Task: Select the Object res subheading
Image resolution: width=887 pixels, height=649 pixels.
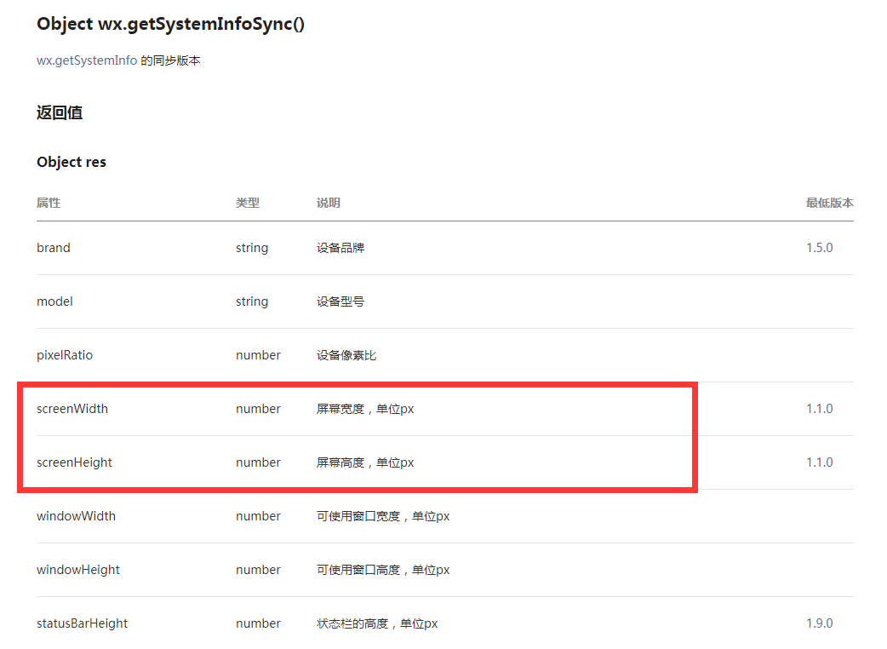Action: pos(72,162)
